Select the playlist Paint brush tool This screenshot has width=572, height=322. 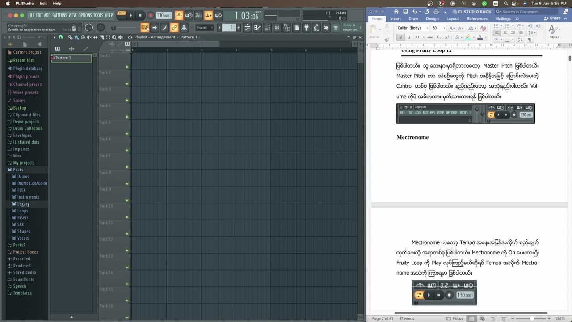76,38
